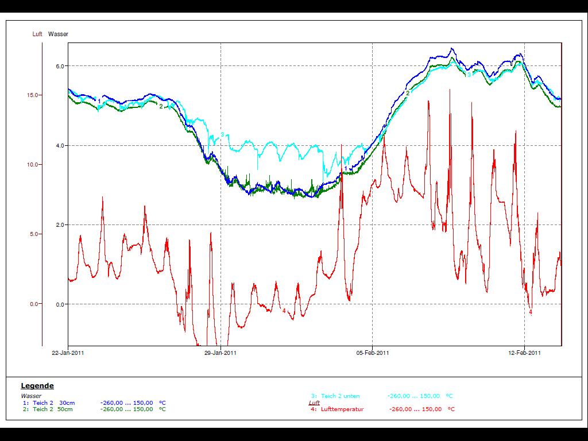Click the 6.0 tick on the Wasser axis
Viewport: 588px width, 441px height.
[59, 66]
